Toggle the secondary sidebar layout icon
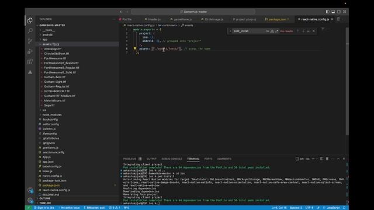374x210 pixels. click(x=339, y=12)
